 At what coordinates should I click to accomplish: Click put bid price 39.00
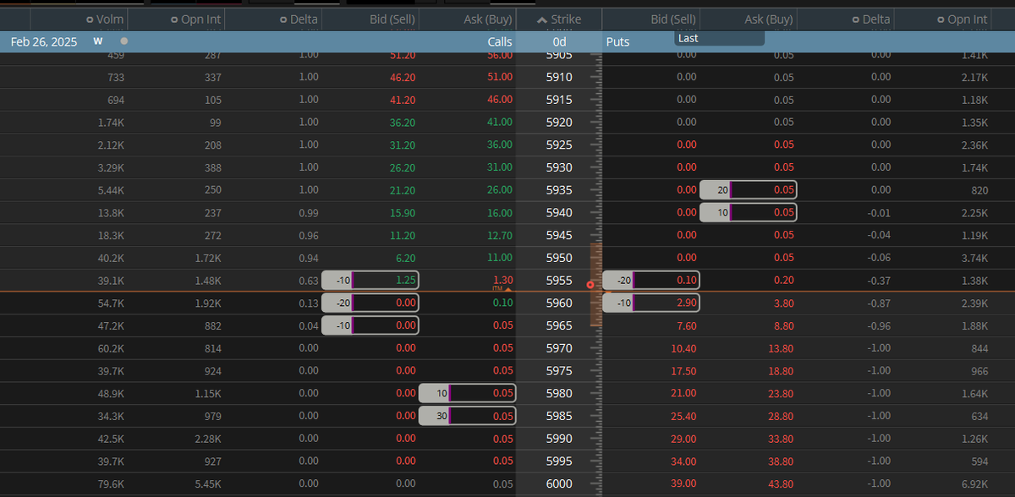[683, 483]
